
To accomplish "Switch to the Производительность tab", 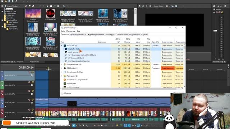I will (x=78, y=34).
